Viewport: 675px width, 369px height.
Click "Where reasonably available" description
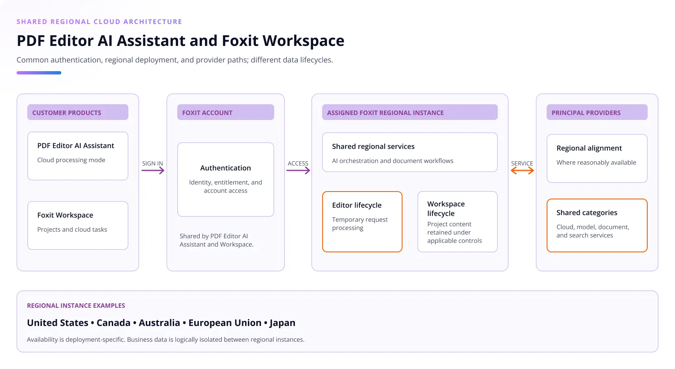pyautogui.click(x=596, y=163)
